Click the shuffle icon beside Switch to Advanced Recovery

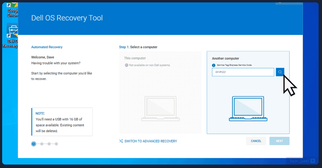pos(121,141)
